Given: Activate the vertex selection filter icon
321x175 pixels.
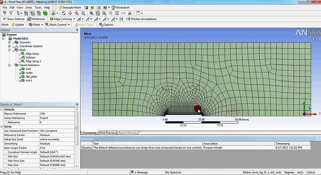Looking at the screenshot, I should pyautogui.click(x=26, y=13).
